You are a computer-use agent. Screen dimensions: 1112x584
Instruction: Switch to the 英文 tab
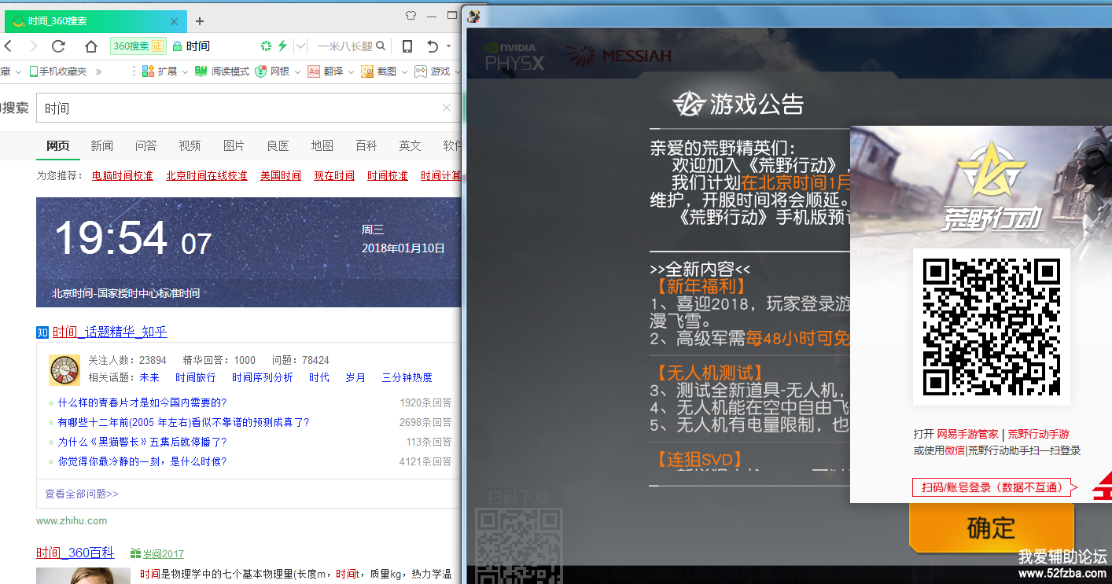click(x=410, y=145)
